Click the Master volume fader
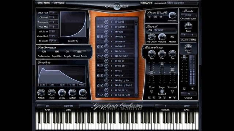 click(x=184, y=57)
